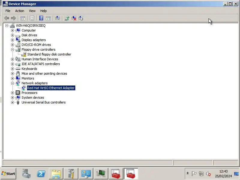
Task: Select the Computer category label
Action: [28, 30]
